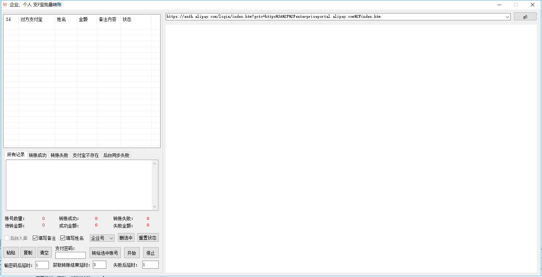542x277 pixels.
Task: Click the go button beside URL bar
Action: pyautogui.click(x=525, y=17)
